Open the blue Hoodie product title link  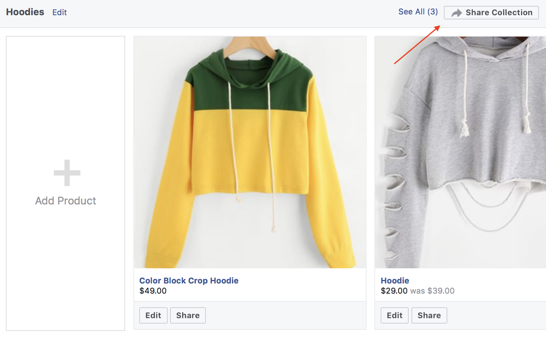pyautogui.click(x=395, y=280)
